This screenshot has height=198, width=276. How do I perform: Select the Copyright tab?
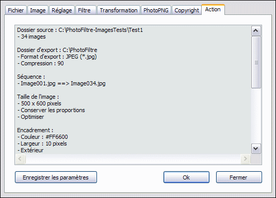(187, 10)
